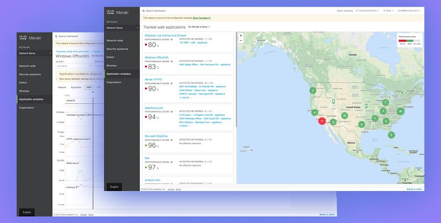Click the Search Dashboard field in back window

(x=68, y=36)
